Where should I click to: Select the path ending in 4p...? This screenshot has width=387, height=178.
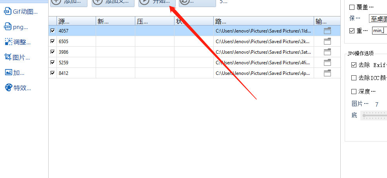pyautogui.click(x=263, y=73)
